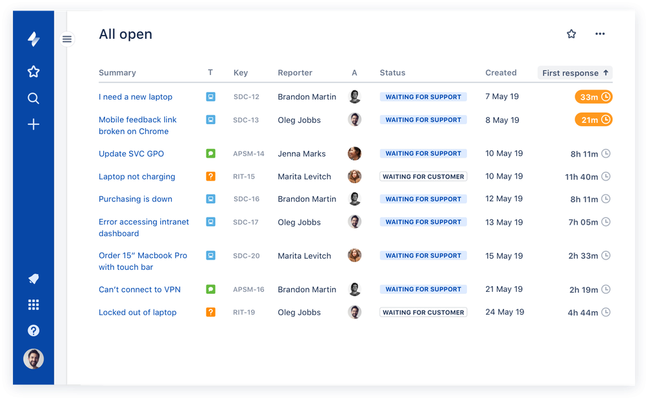Click created date 13 May 19

pyautogui.click(x=504, y=222)
